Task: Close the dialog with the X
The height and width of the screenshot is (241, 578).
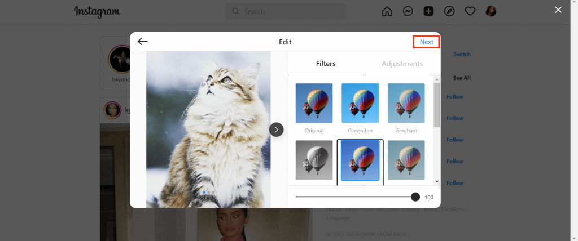Action: [x=558, y=10]
